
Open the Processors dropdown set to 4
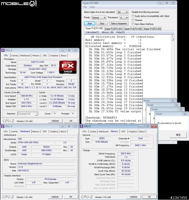pyautogui.click(x=124, y=18)
